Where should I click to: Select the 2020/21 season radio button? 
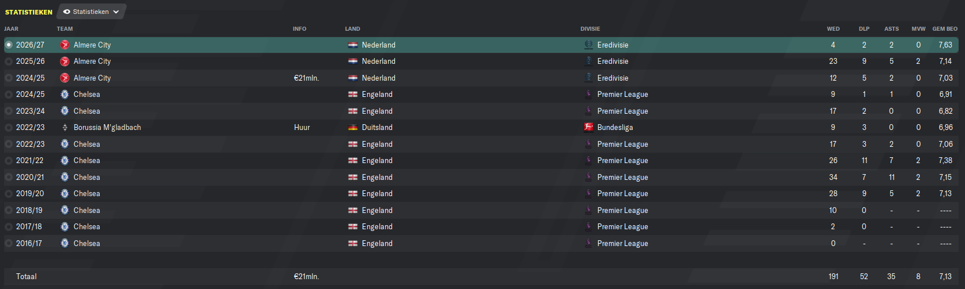[9, 177]
